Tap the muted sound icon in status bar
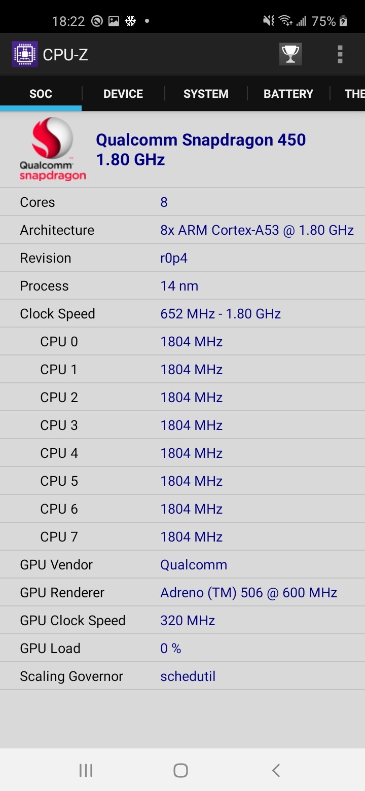The image size is (365, 791). (268, 21)
